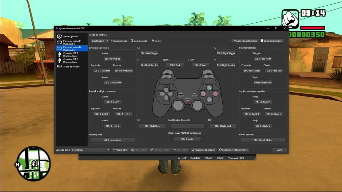Click Restaurar predeterminados button
The image size is (342, 192).
point(233,150)
